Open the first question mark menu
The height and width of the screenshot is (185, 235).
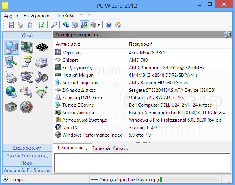81,16
